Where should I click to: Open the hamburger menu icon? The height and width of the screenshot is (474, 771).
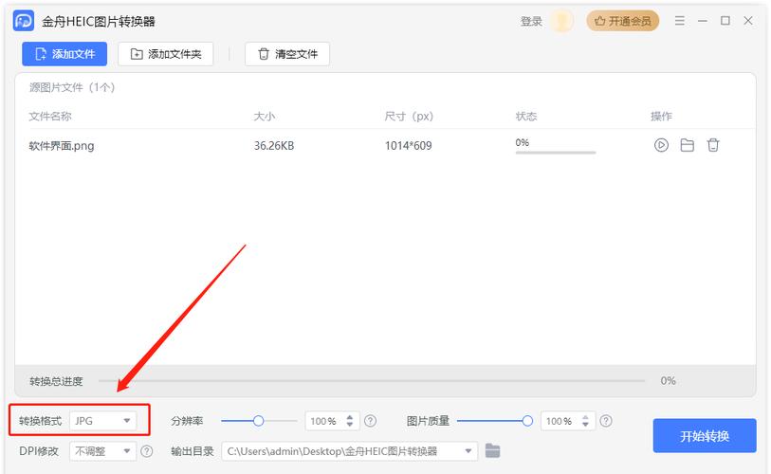[x=680, y=21]
